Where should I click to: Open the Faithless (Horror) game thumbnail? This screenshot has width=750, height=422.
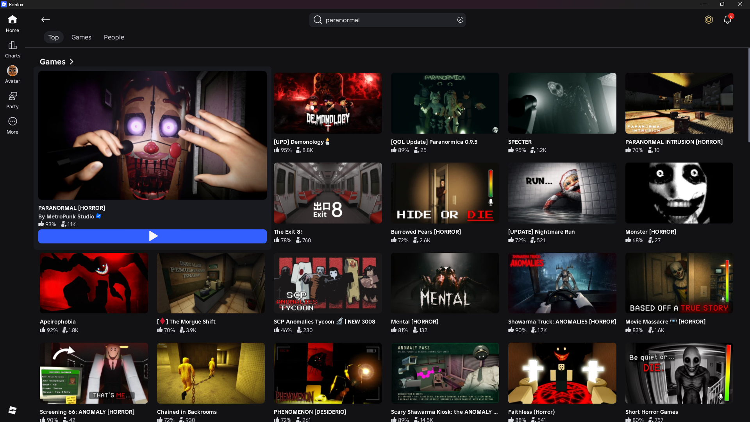pyautogui.click(x=562, y=373)
